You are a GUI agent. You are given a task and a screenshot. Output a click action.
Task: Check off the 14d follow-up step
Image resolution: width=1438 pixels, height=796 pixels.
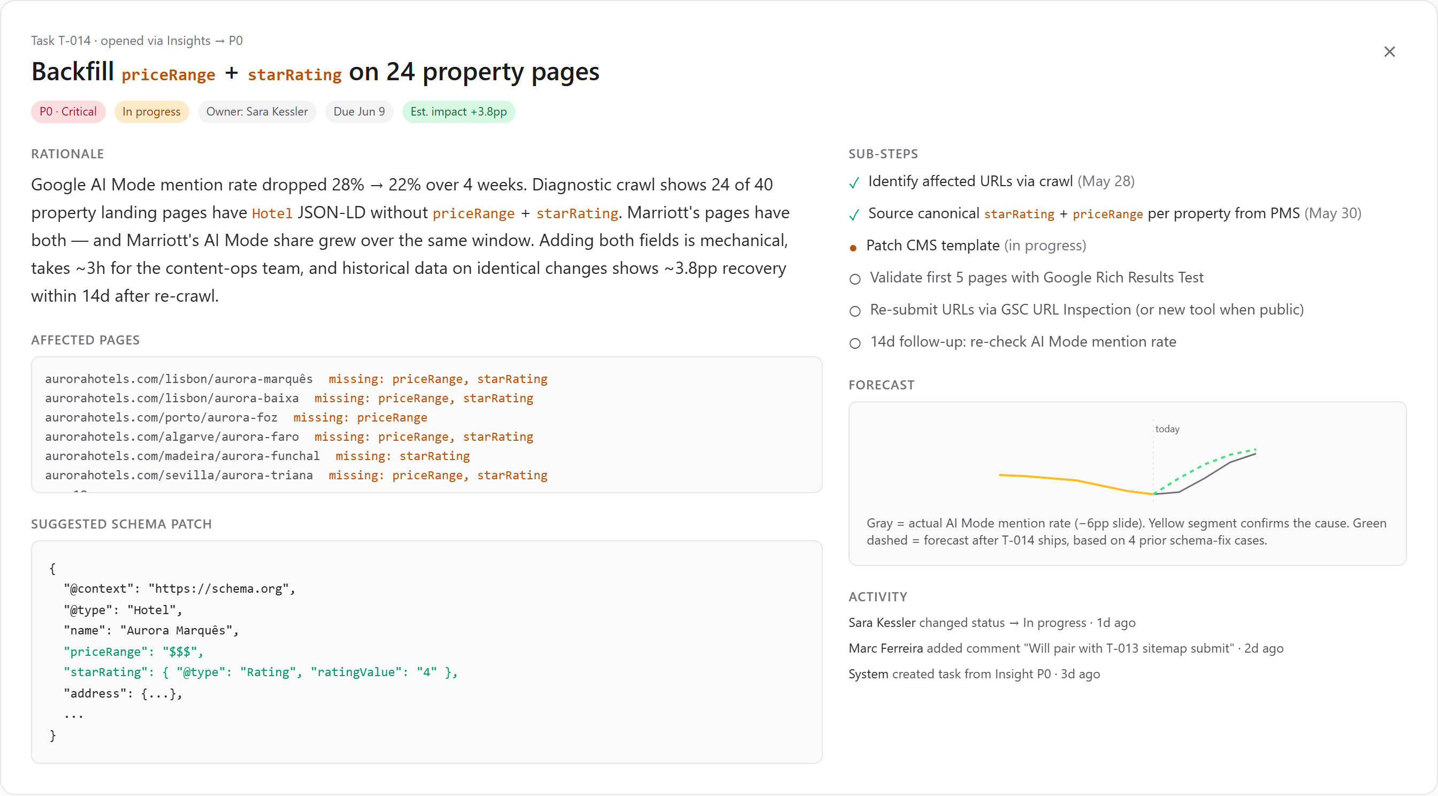[x=855, y=343]
